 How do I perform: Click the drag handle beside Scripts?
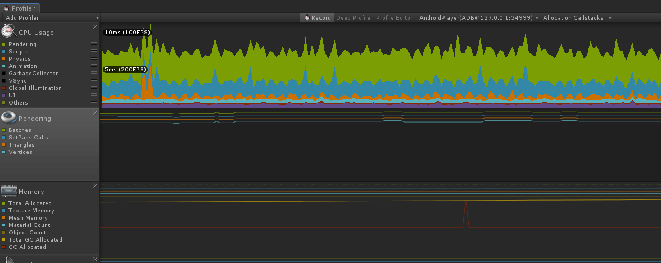[x=94, y=52]
